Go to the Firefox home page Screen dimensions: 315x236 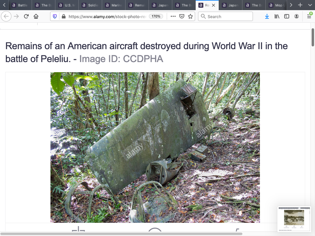(x=36, y=16)
